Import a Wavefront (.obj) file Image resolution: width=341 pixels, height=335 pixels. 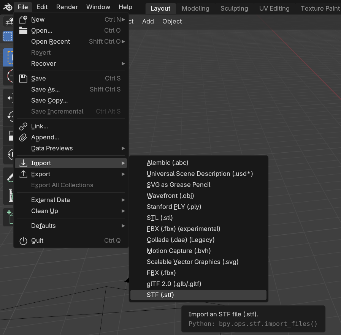[198, 196]
